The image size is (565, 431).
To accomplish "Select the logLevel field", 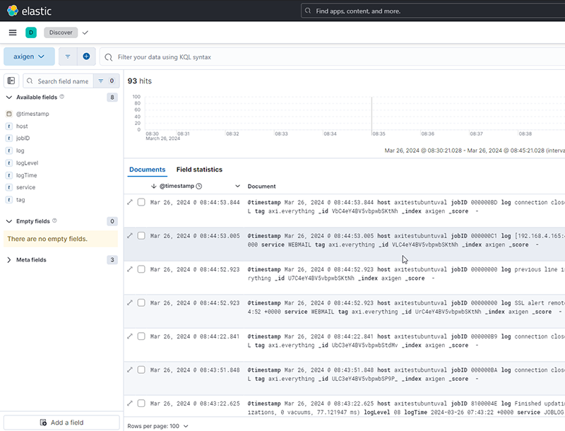I will pos(27,163).
